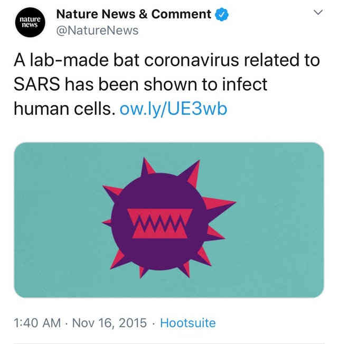Open the tweet options chevron menu
This screenshot has width=338, height=344.
click(318, 13)
